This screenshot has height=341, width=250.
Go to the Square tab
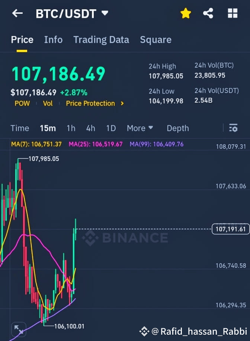point(156,40)
